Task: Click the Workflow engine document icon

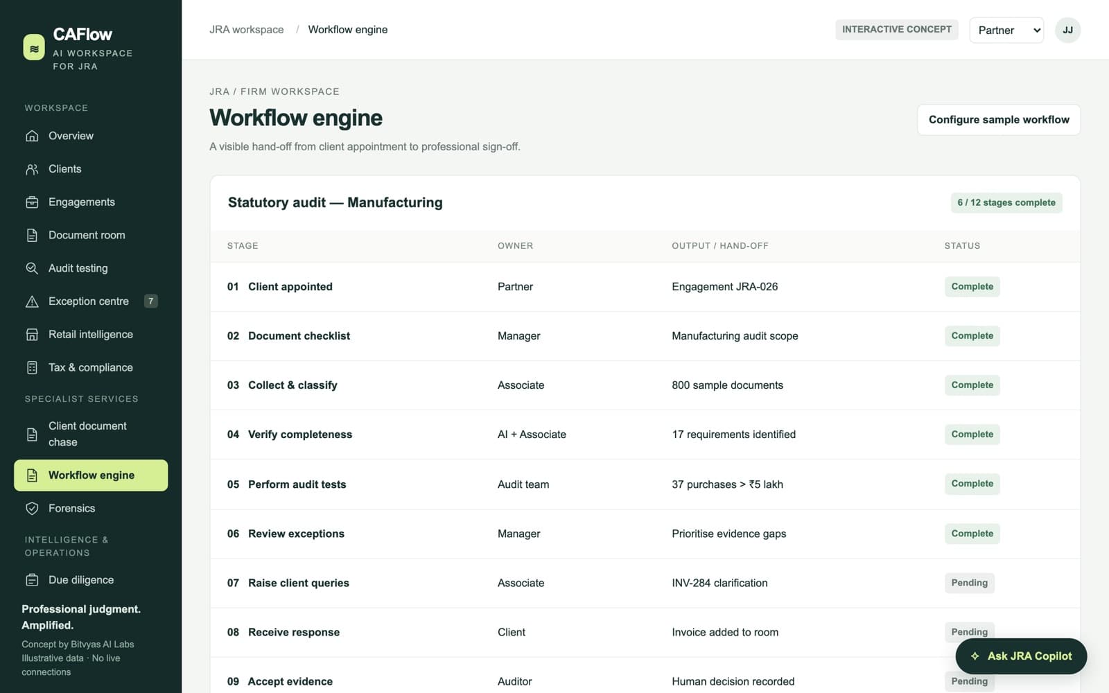Action: [x=32, y=475]
